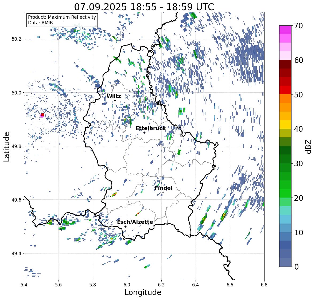
Task: Click the plus marker under the Findel label
Action: (x=163, y=192)
